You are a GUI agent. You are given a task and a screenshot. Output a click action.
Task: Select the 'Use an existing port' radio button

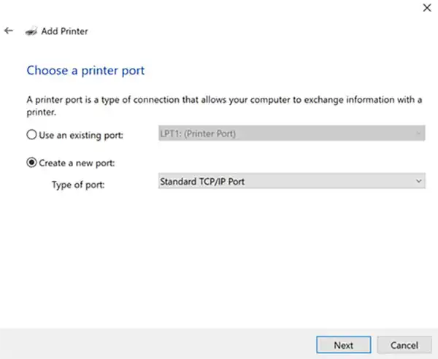pyautogui.click(x=31, y=135)
